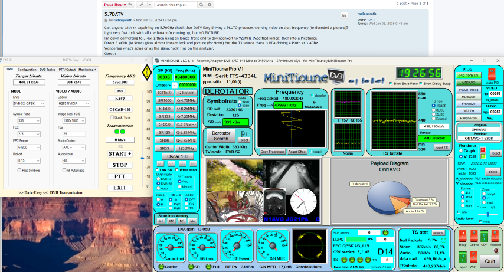This screenshot has height=272, width=504.
Task: Flip the Auto PID rocker switch
Action: click(x=492, y=74)
